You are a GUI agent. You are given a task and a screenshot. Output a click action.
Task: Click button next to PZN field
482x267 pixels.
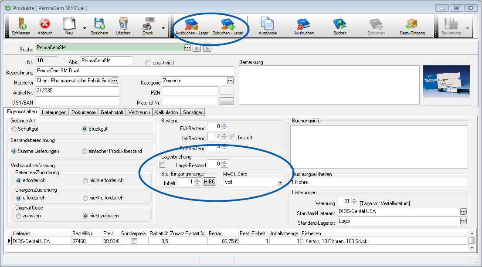[227, 91]
